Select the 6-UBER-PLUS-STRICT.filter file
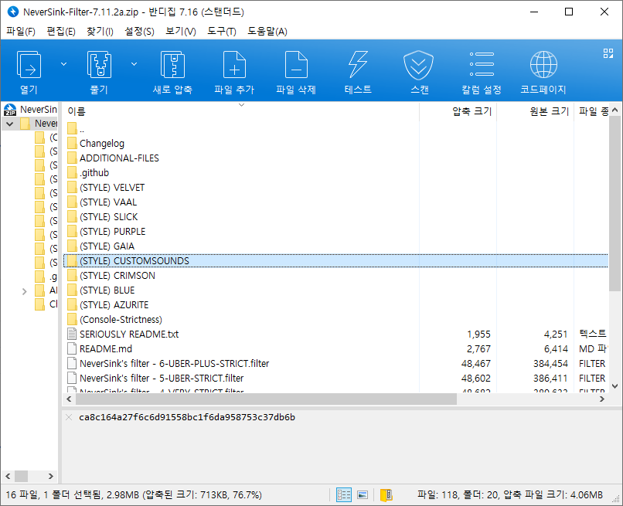623x506 pixels. coord(335,364)
